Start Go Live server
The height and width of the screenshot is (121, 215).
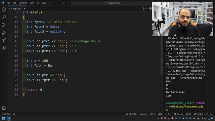coord(179,114)
